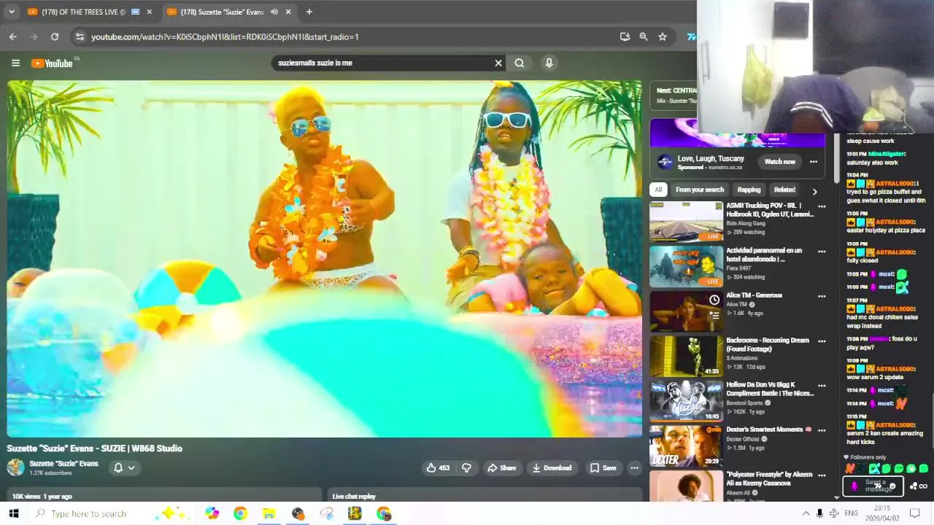Download the video

[552, 468]
